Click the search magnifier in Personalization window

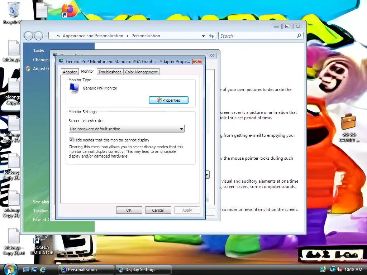299,36
